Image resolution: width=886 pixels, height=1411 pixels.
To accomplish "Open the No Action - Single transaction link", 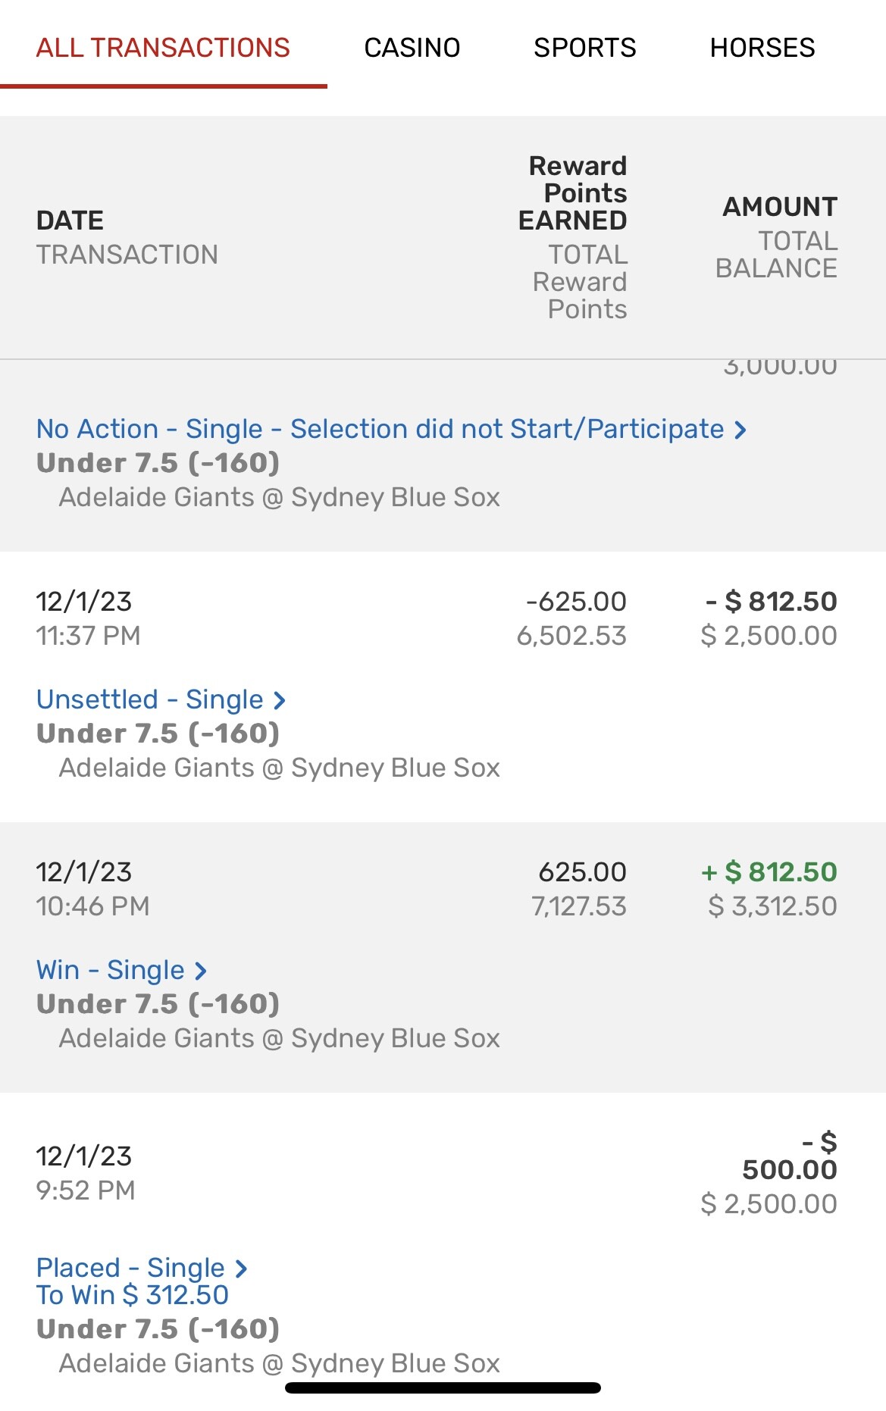I will pos(380,429).
